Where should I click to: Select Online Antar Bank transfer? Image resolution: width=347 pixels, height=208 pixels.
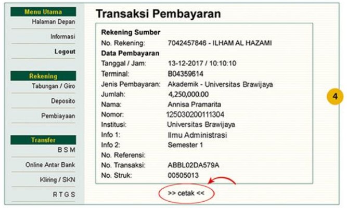tap(50, 165)
